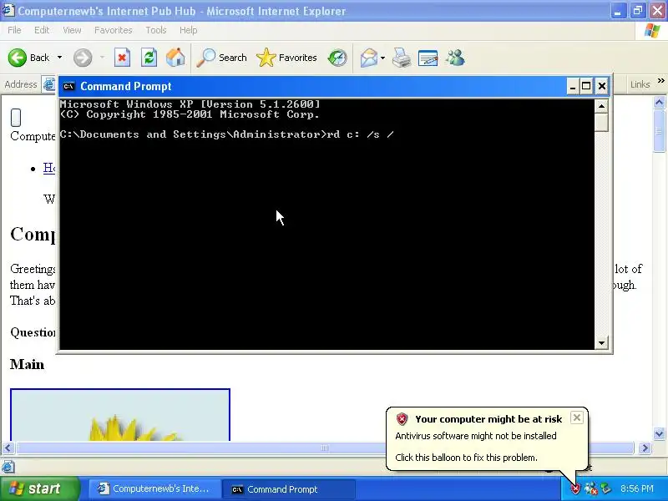Open the Tools menu
This screenshot has height=501, width=668.
coord(156,30)
